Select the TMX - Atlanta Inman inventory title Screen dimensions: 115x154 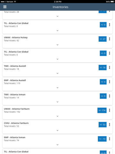click(x=15, y=95)
